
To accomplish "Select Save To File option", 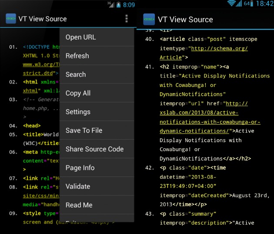I will 97,130.
